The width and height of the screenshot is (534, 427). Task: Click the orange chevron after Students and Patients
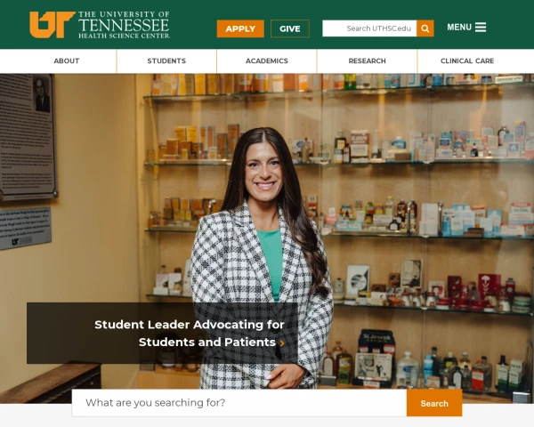pyautogui.click(x=282, y=342)
